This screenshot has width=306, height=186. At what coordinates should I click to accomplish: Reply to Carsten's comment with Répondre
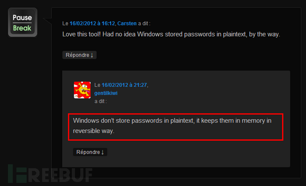click(x=79, y=55)
